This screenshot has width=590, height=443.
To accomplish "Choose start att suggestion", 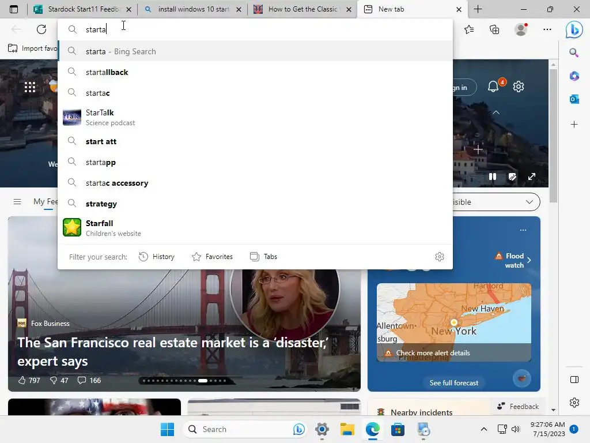I will [255, 141].
